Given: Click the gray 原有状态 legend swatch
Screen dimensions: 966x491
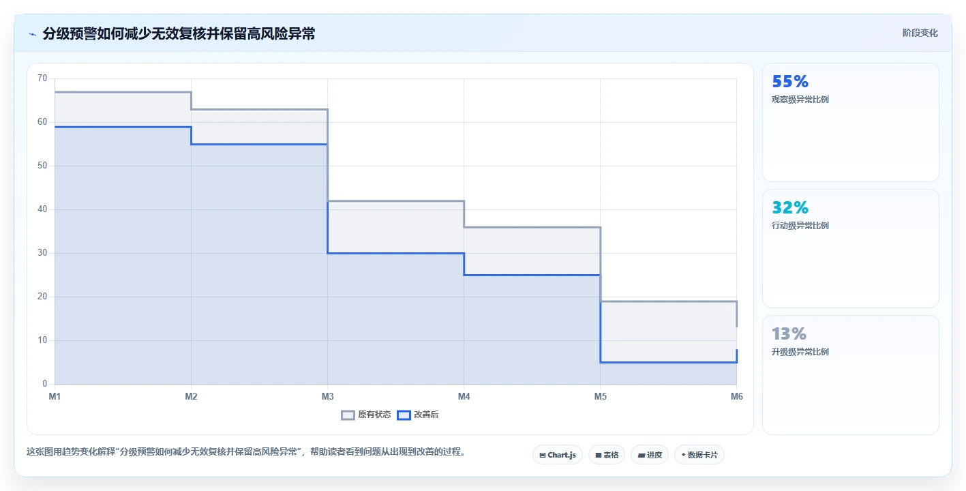Looking at the screenshot, I should coord(348,415).
